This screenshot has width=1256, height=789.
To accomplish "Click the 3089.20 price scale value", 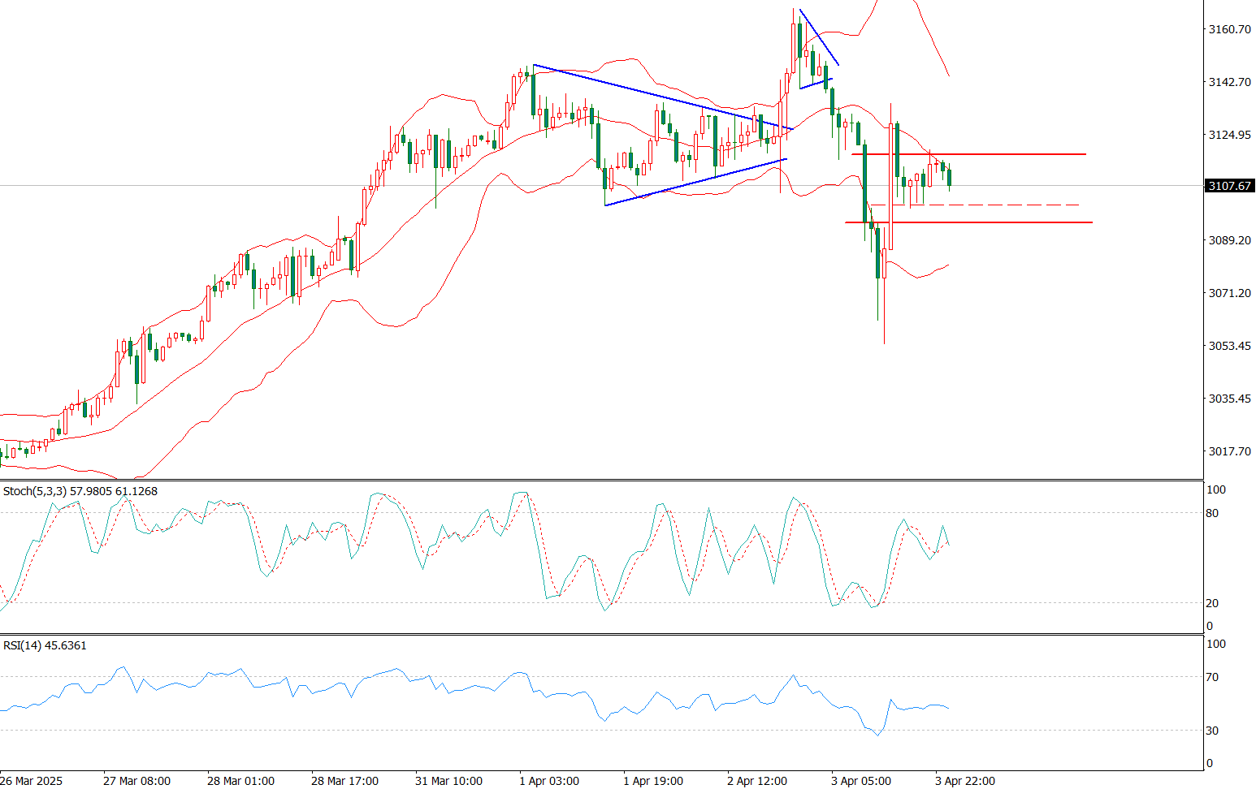I will (x=1229, y=240).
